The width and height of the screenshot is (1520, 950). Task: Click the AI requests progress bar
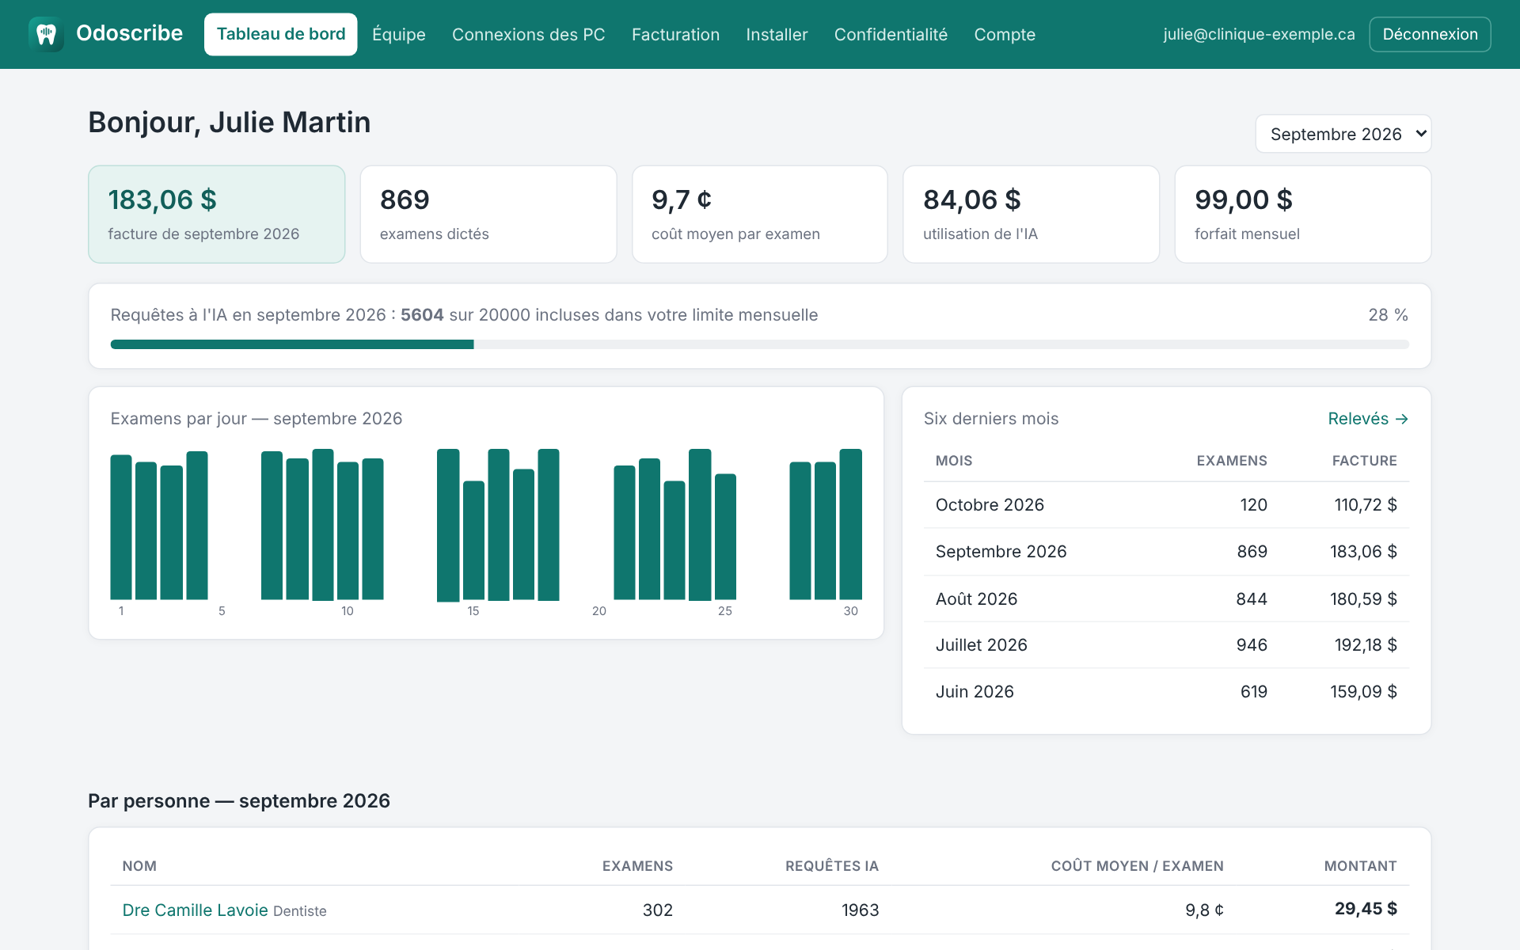(x=759, y=344)
